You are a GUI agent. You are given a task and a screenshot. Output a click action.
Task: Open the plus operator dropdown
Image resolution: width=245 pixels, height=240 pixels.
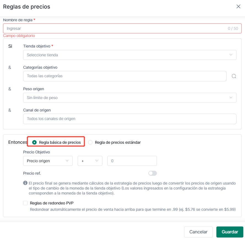click(90, 161)
